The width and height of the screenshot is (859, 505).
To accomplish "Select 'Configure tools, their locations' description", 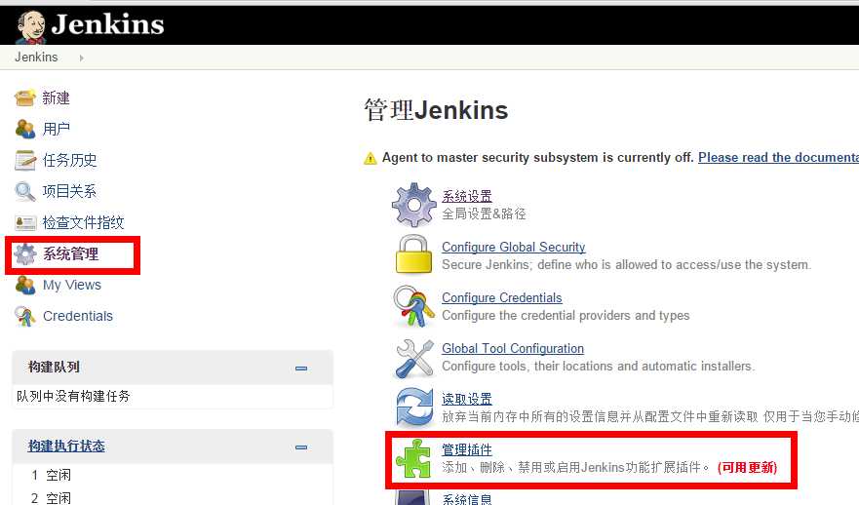I will (x=599, y=366).
